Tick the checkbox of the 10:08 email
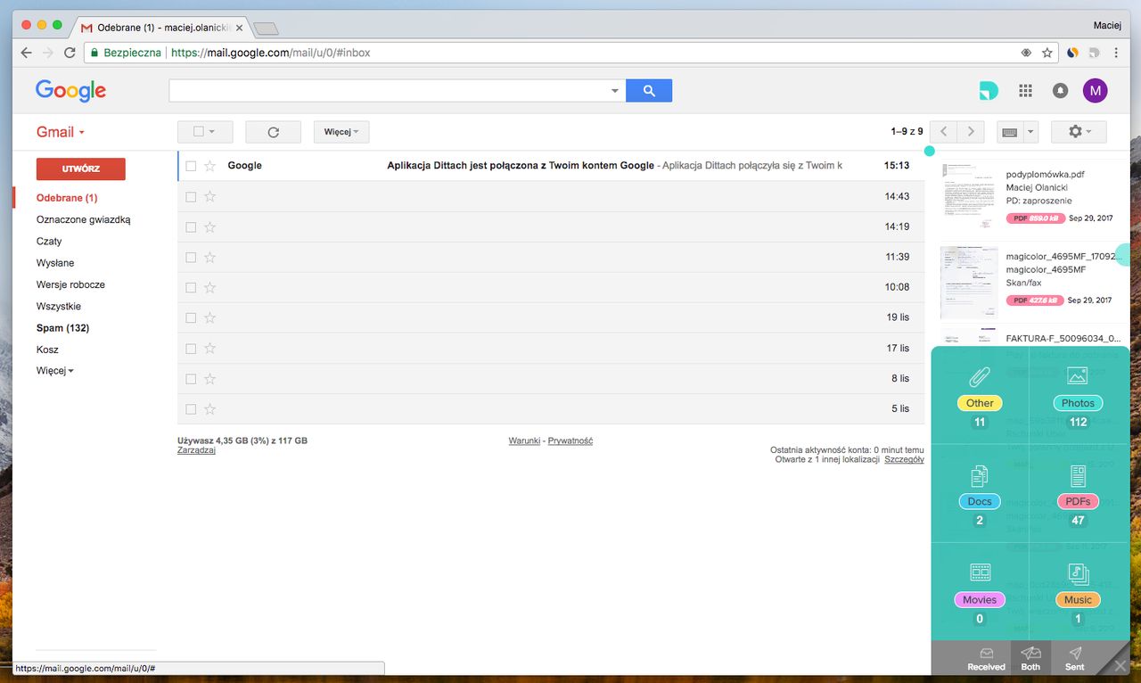1141x683 pixels. pos(191,287)
